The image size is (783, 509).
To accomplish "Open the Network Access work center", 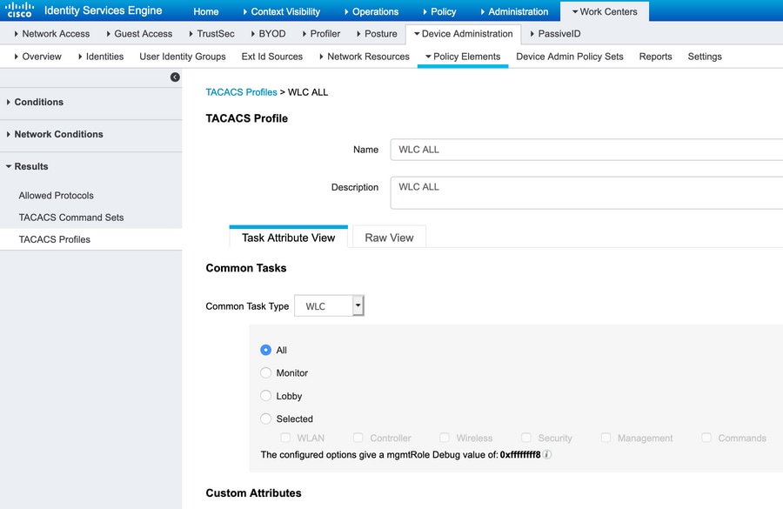I will tap(52, 33).
